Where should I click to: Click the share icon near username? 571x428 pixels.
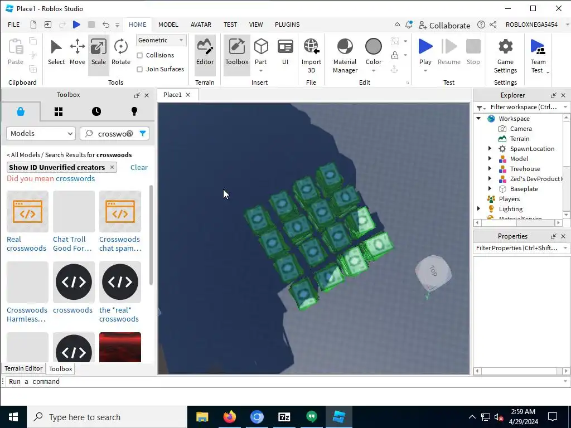(493, 25)
